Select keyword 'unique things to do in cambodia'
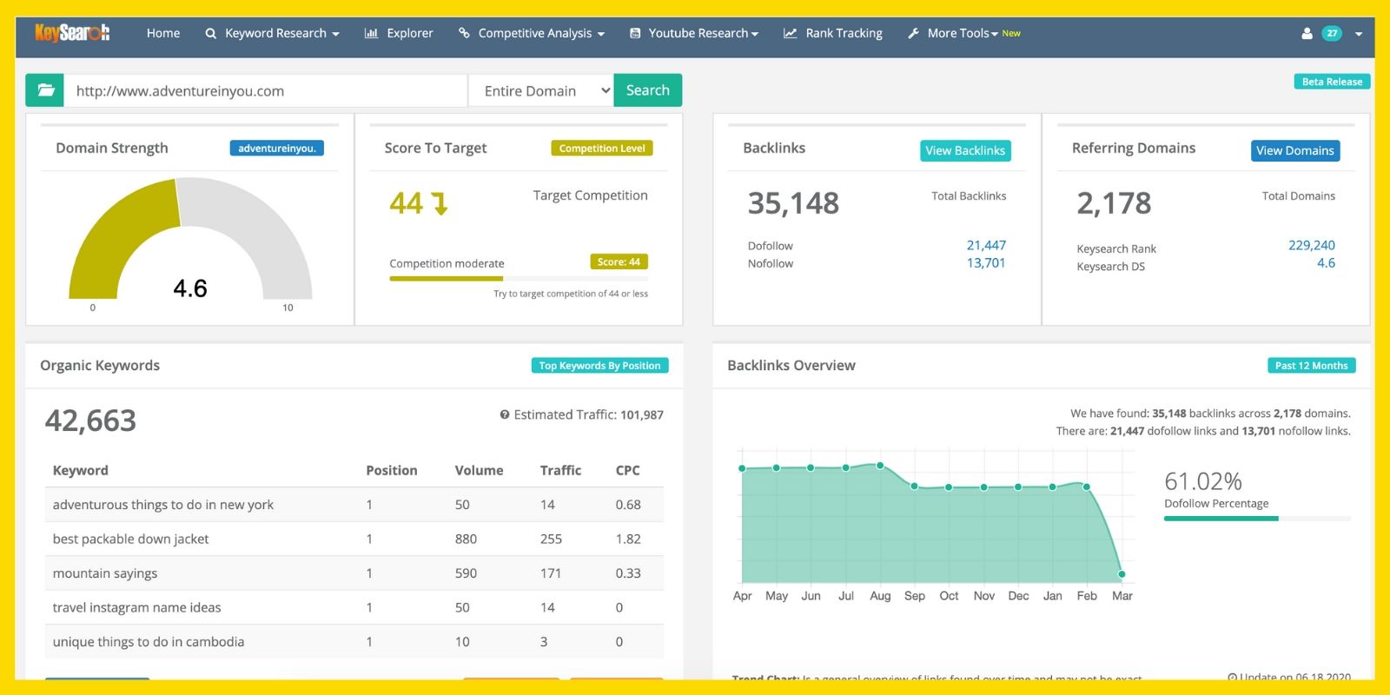 tap(149, 642)
